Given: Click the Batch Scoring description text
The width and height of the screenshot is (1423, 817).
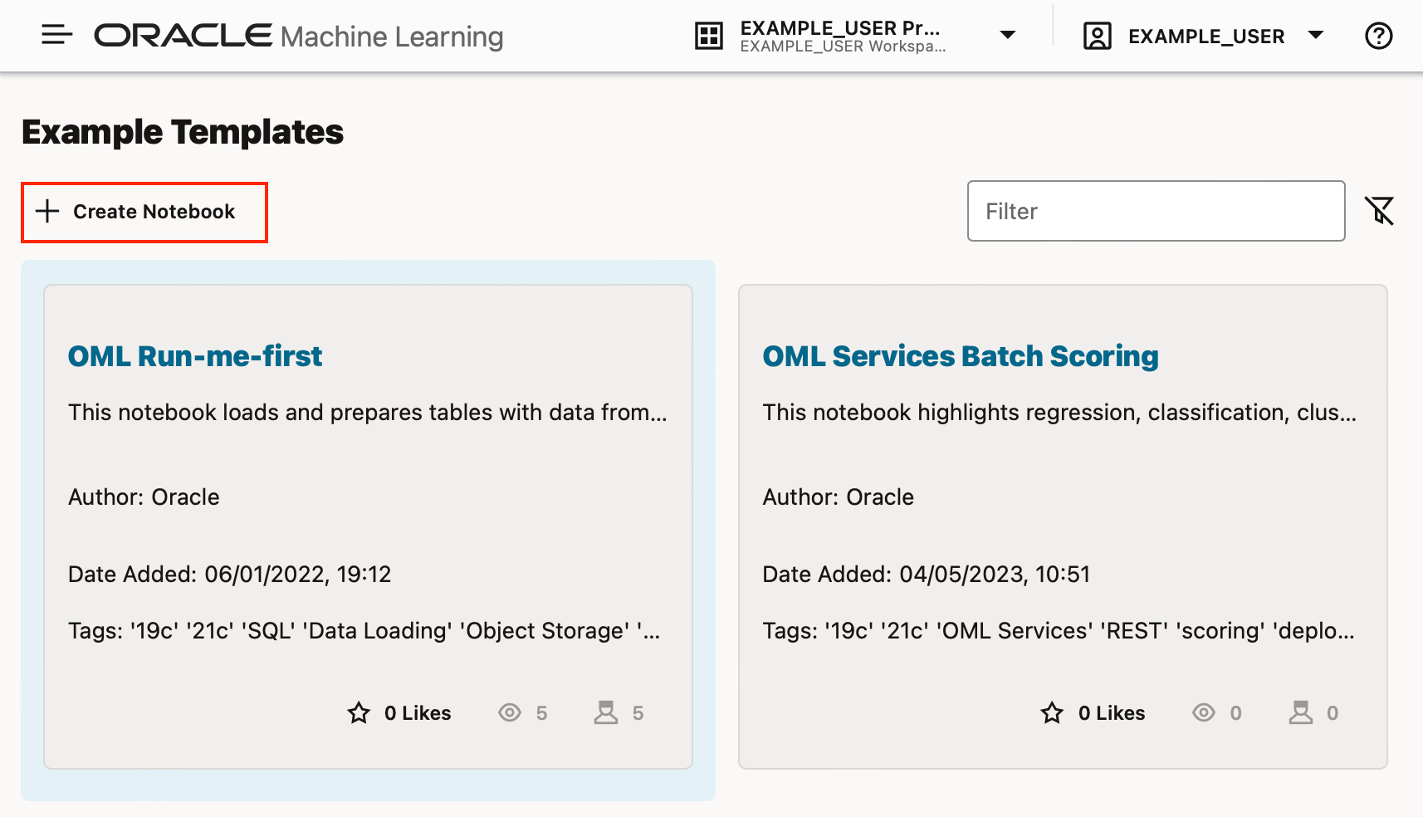Looking at the screenshot, I should click(1060, 412).
